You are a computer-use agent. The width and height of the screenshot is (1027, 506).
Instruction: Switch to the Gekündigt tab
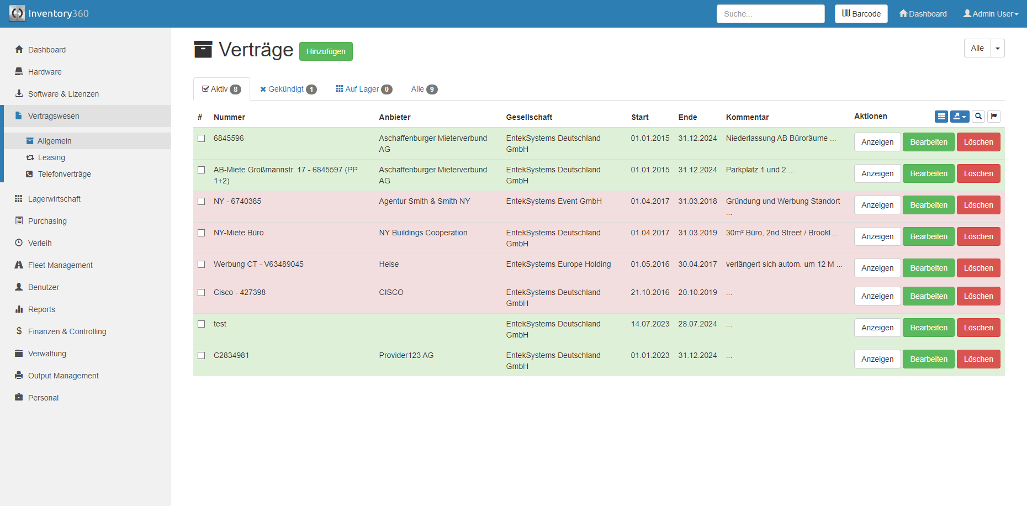288,89
